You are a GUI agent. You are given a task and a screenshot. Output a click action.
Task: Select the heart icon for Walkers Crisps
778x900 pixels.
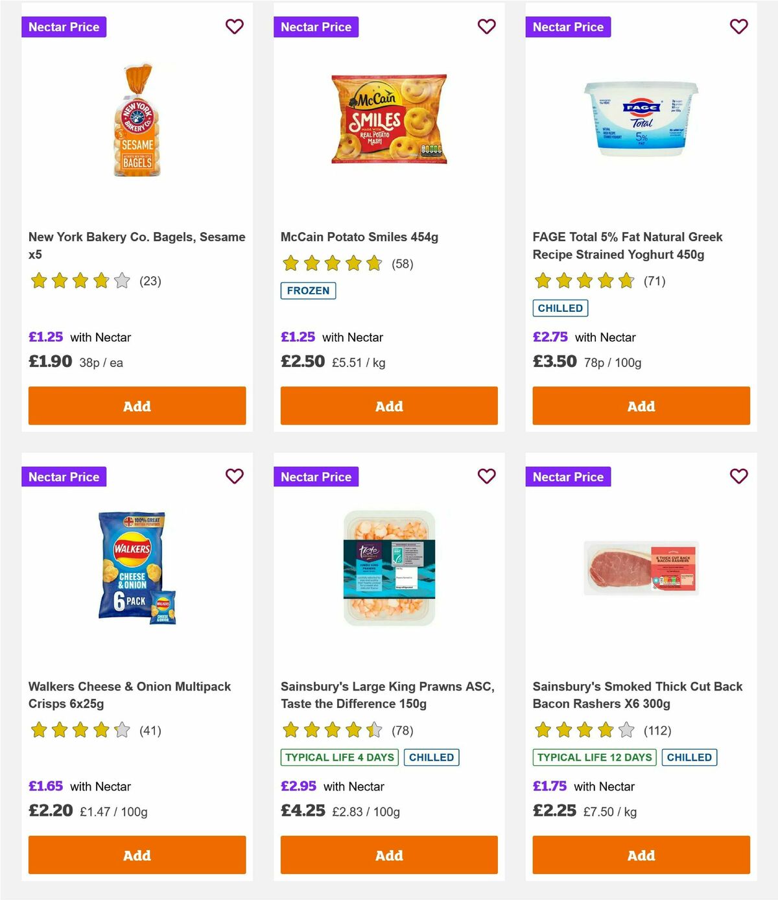tap(234, 477)
